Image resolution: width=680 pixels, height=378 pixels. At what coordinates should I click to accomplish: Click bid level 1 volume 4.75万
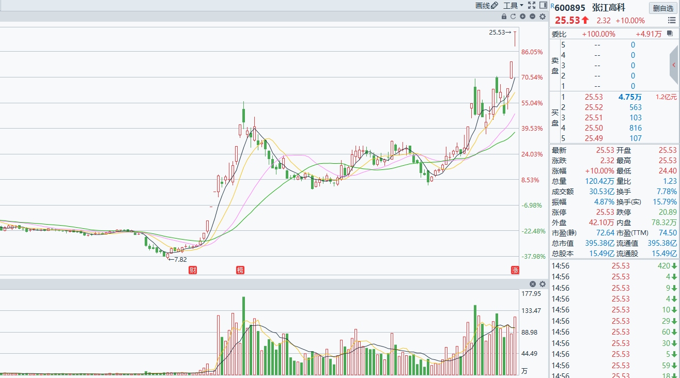click(x=630, y=97)
